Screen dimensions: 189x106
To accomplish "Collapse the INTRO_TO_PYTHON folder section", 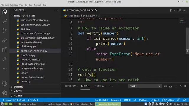I will (35, 16).
